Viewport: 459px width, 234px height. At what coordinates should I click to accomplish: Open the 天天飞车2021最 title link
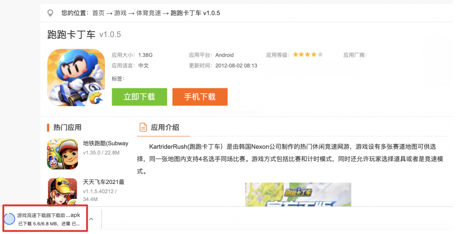(104, 182)
